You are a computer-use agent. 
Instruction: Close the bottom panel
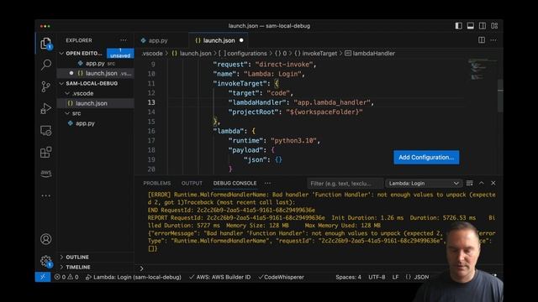coord(493,183)
